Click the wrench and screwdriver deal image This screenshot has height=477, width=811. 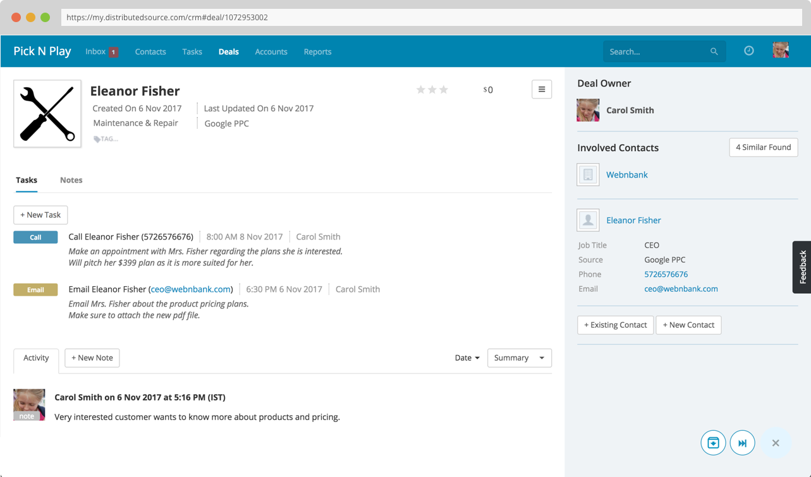click(x=47, y=114)
